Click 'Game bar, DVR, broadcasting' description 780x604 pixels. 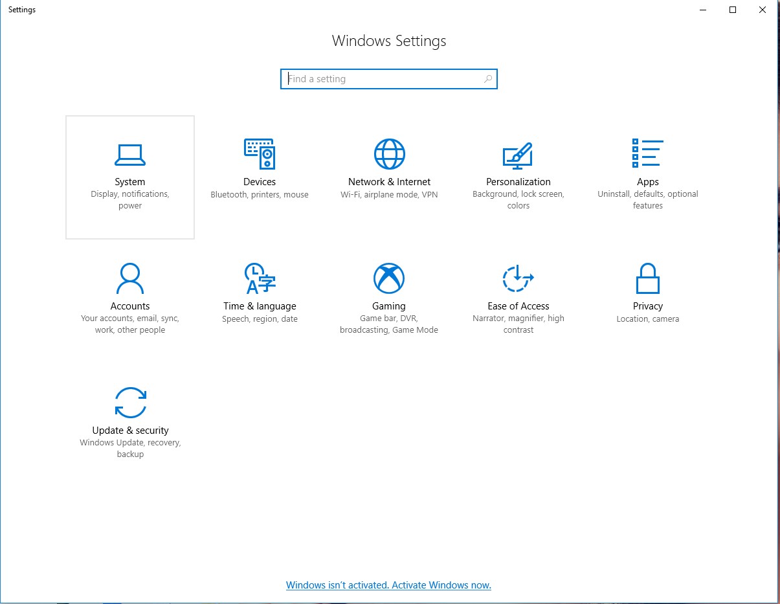(x=389, y=324)
